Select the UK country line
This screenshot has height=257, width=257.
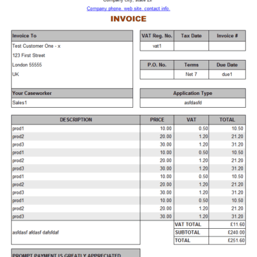tap(15, 74)
